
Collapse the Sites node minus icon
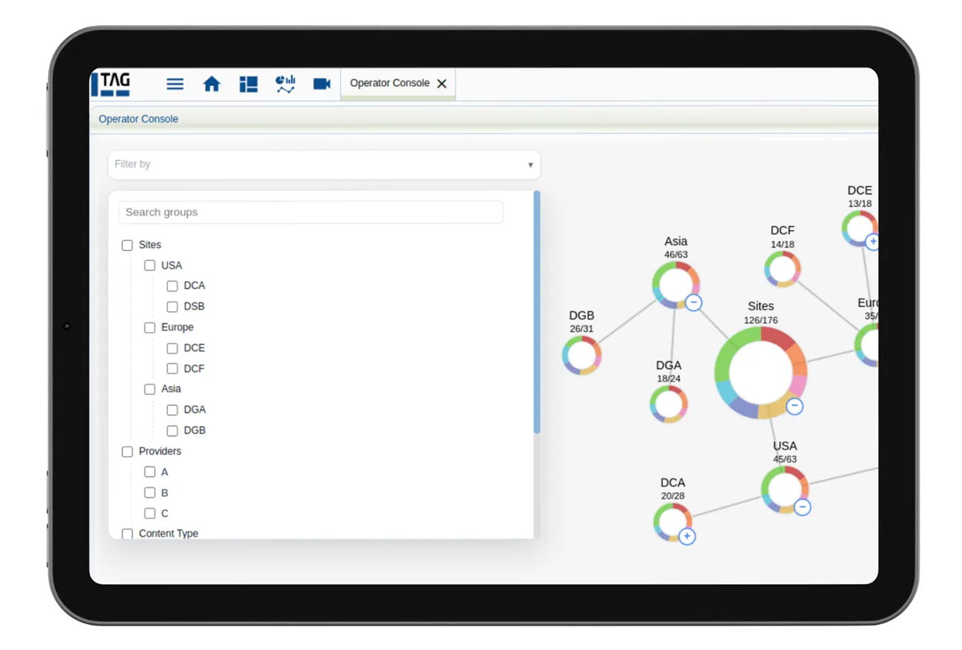[794, 406]
